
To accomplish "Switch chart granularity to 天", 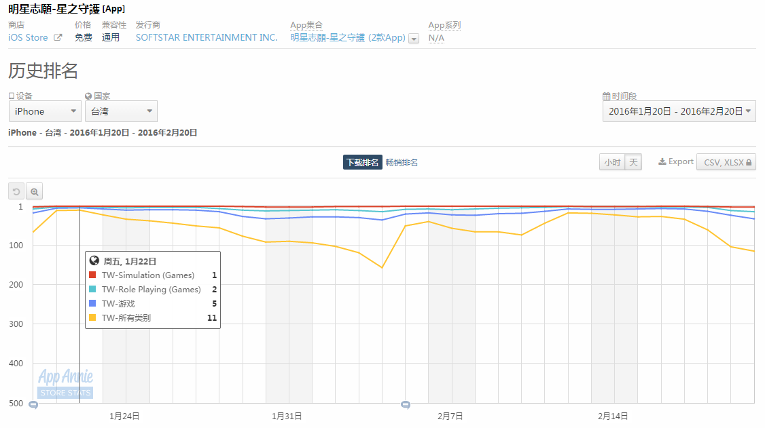I will (x=633, y=162).
